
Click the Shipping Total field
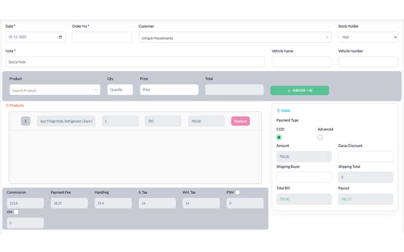point(366,177)
